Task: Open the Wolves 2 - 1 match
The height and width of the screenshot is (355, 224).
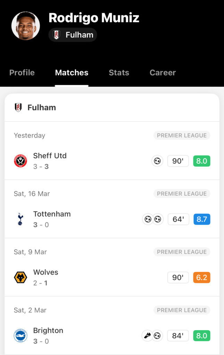Action: [112, 277]
